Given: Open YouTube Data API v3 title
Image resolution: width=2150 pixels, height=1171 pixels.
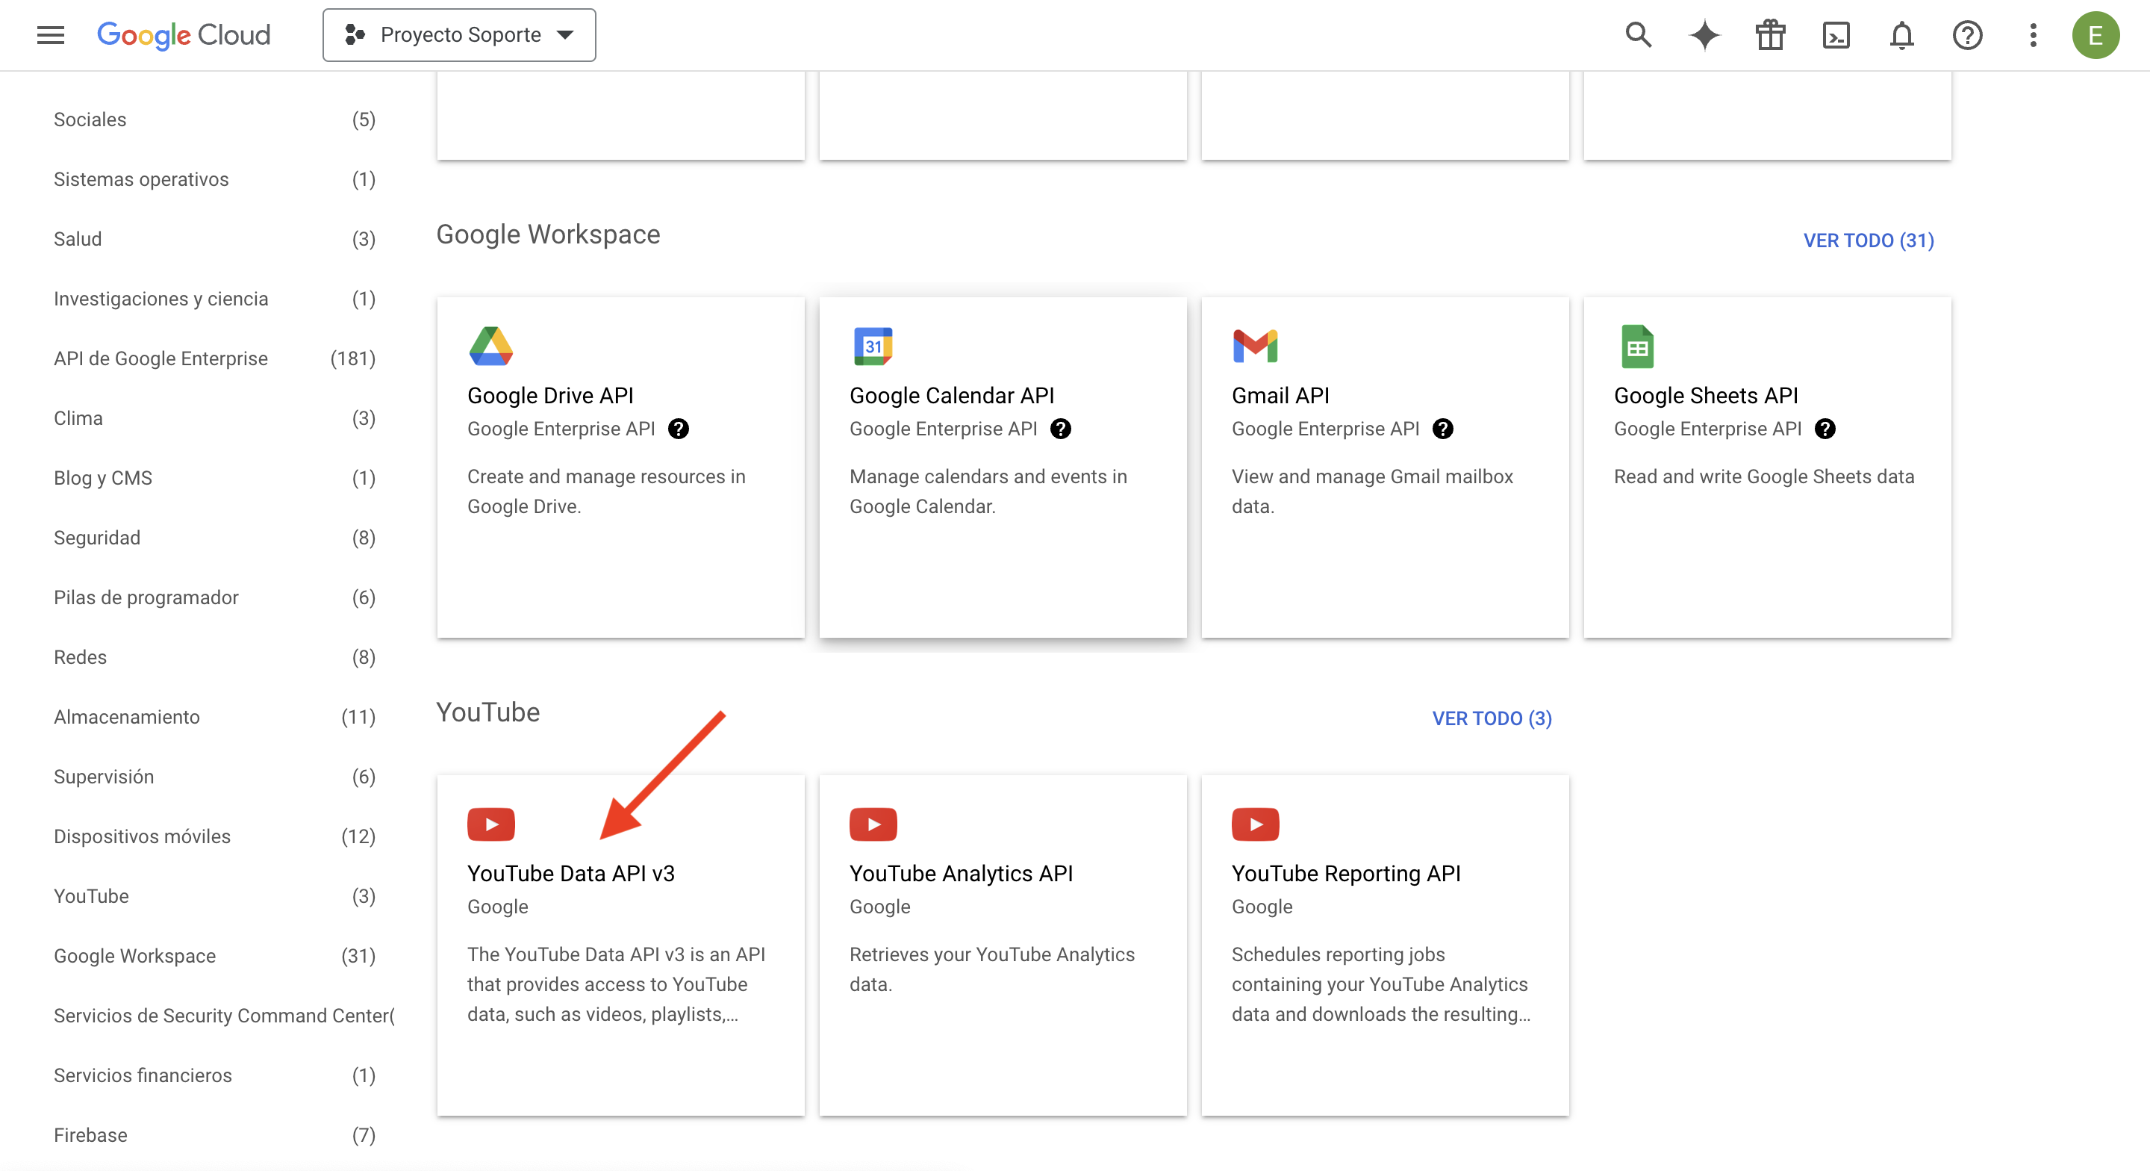Looking at the screenshot, I should [x=571, y=873].
